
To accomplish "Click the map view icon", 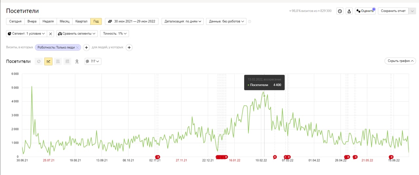I will click(x=77, y=61).
